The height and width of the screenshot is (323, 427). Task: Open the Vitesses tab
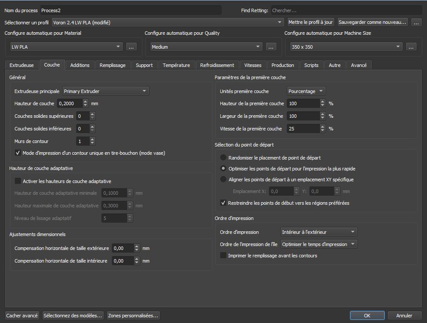point(253,65)
